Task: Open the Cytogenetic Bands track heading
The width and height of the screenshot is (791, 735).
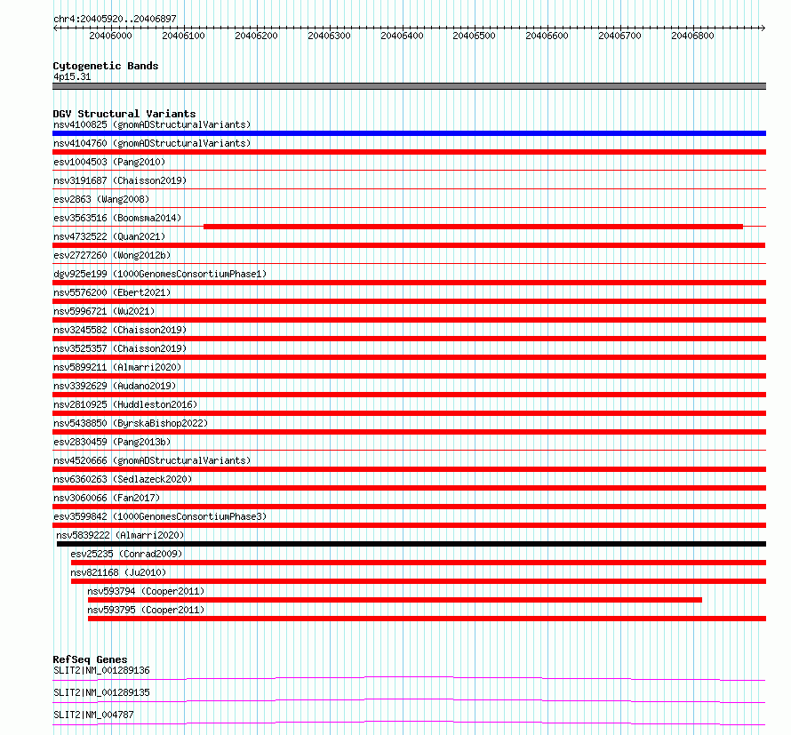Action: (106, 66)
